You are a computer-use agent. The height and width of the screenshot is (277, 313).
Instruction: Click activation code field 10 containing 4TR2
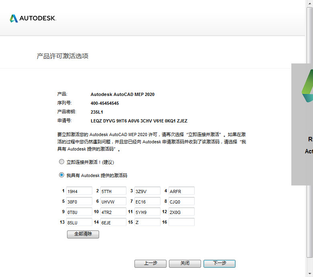(114, 212)
